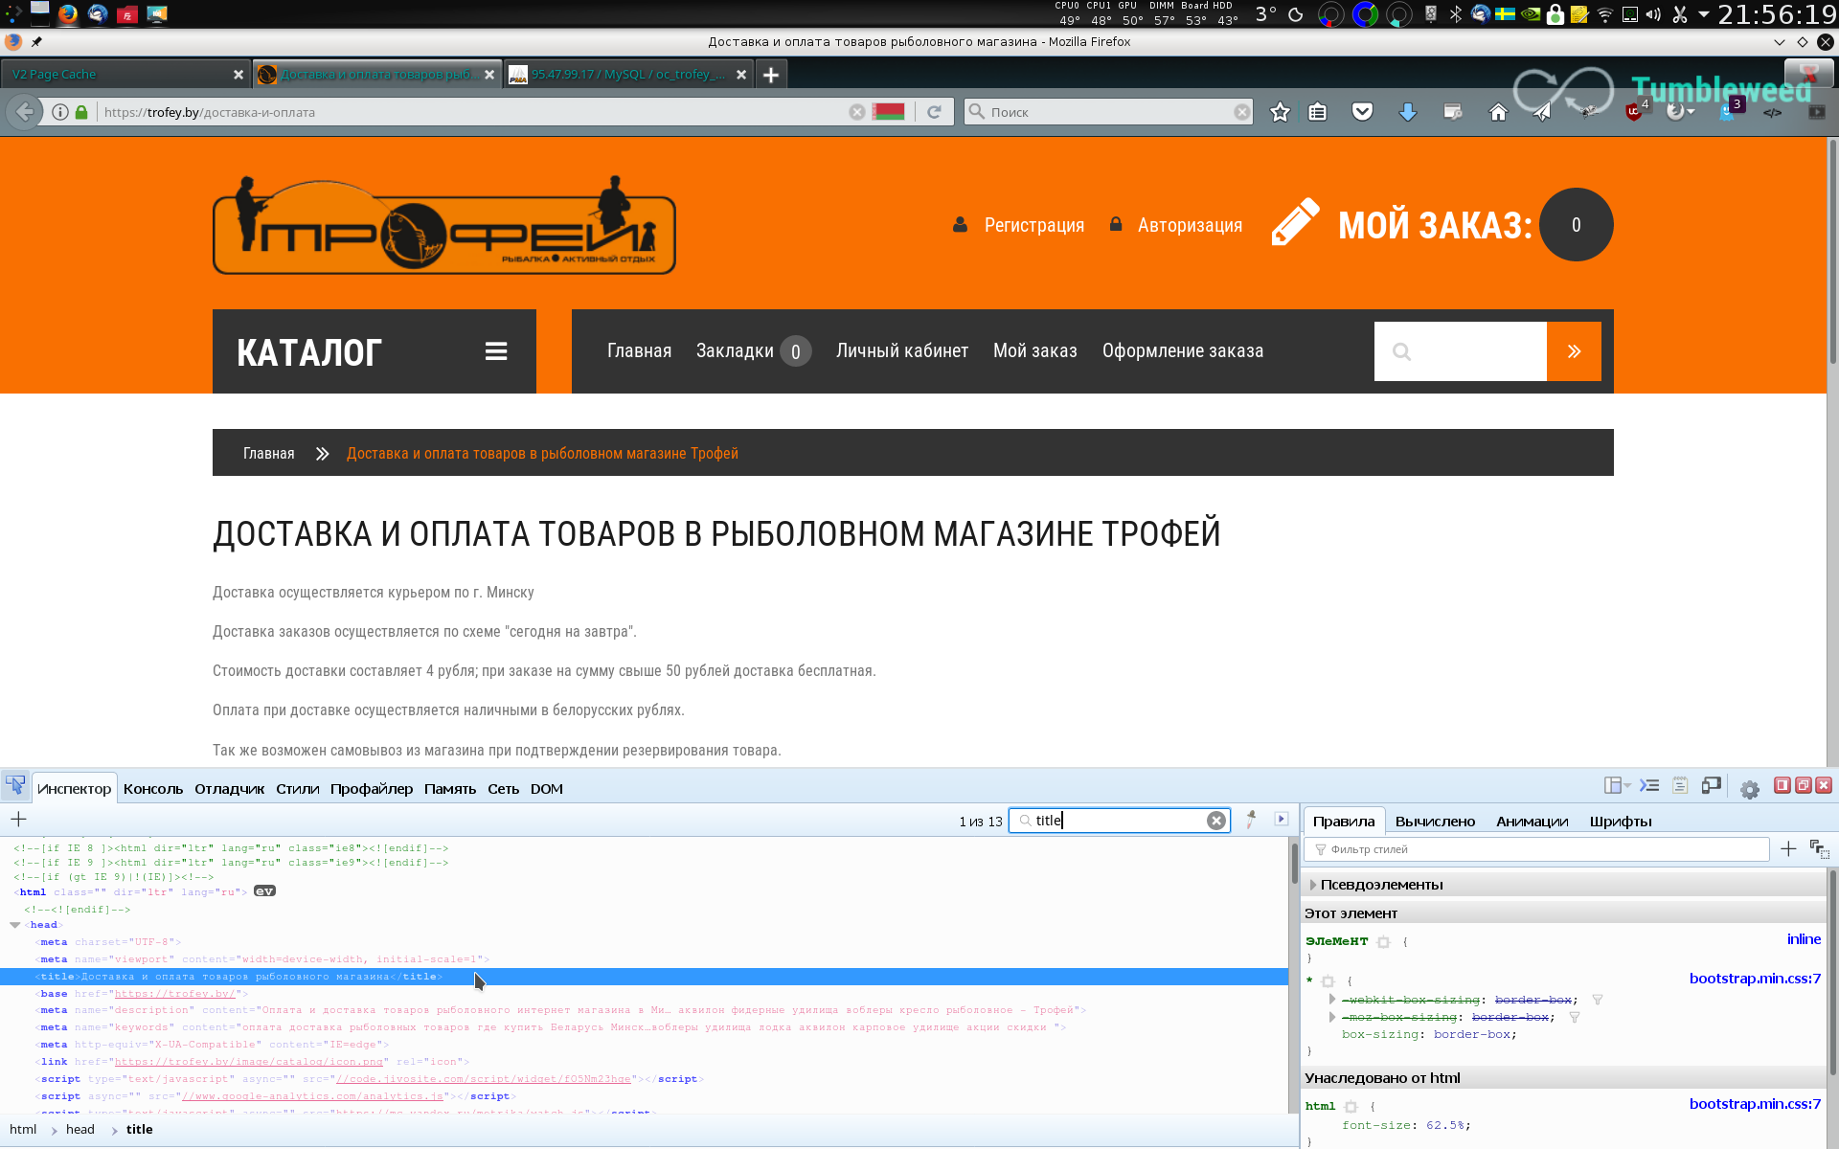
Task: Select the V2 Page Cache browser tab
Action: [x=125, y=75]
